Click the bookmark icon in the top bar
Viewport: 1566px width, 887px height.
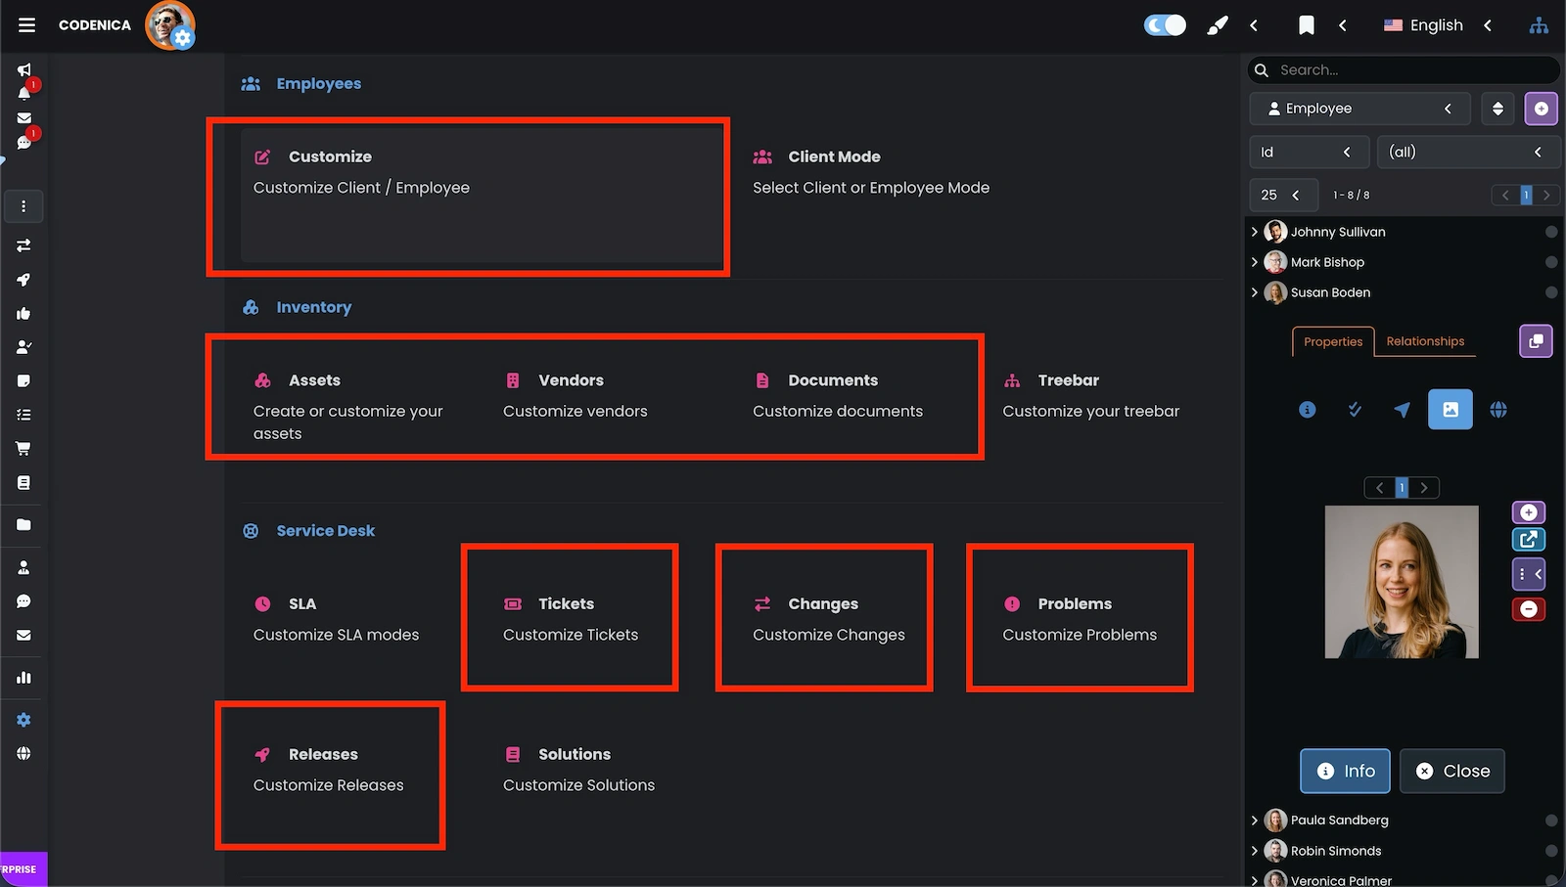point(1307,25)
